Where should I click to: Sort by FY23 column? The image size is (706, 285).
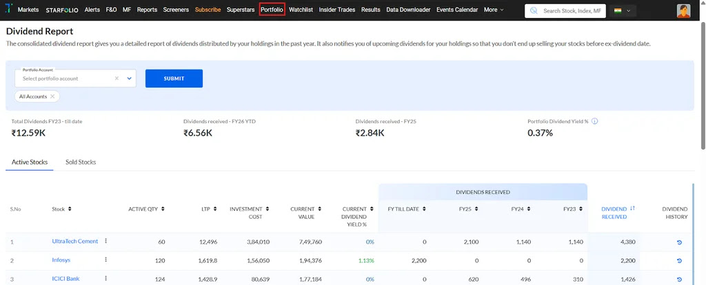[581, 209]
